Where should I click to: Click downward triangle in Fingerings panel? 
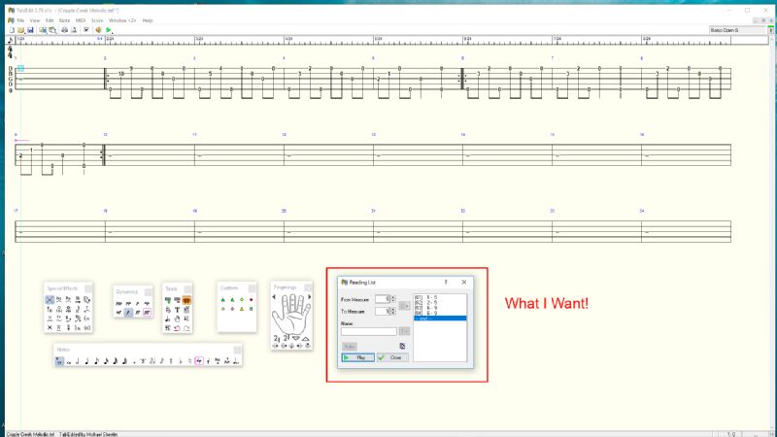(x=296, y=338)
